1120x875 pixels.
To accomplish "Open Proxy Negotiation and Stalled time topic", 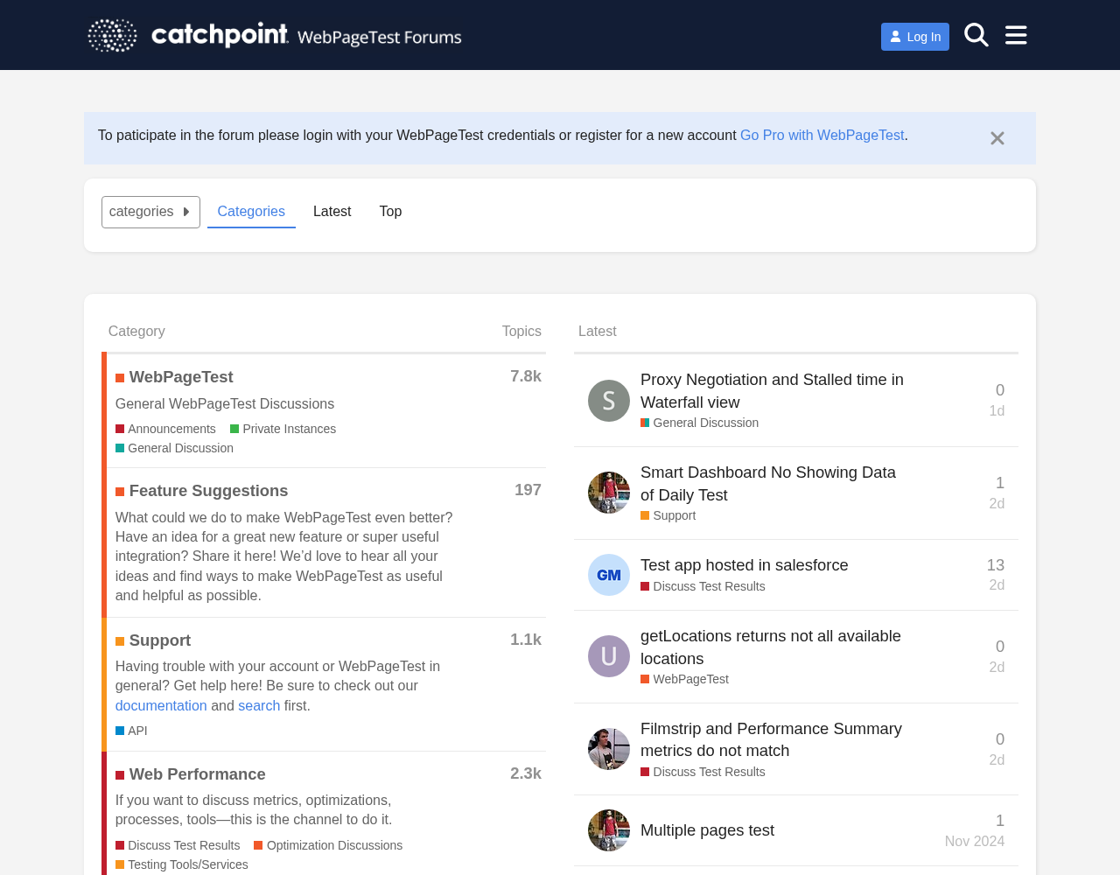I will pyautogui.click(x=772, y=391).
